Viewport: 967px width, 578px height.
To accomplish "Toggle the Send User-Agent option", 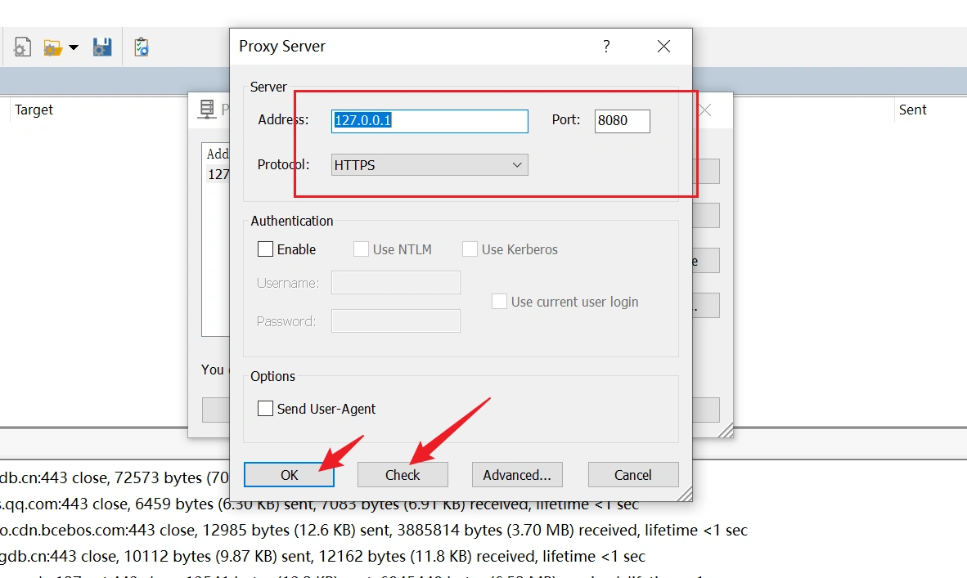I will click(266, 409).
